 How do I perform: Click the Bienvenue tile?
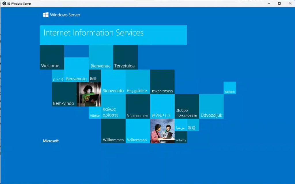[x=101, y=57]
